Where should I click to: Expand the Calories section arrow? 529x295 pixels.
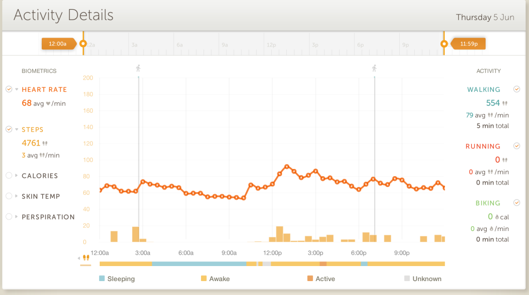pos(16,176)
